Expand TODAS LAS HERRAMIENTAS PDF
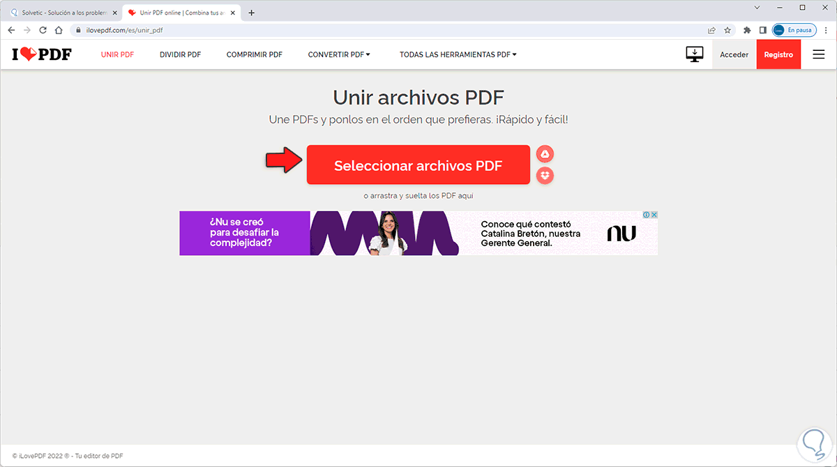This screenshot has height=467, width=837. (458, 54)
